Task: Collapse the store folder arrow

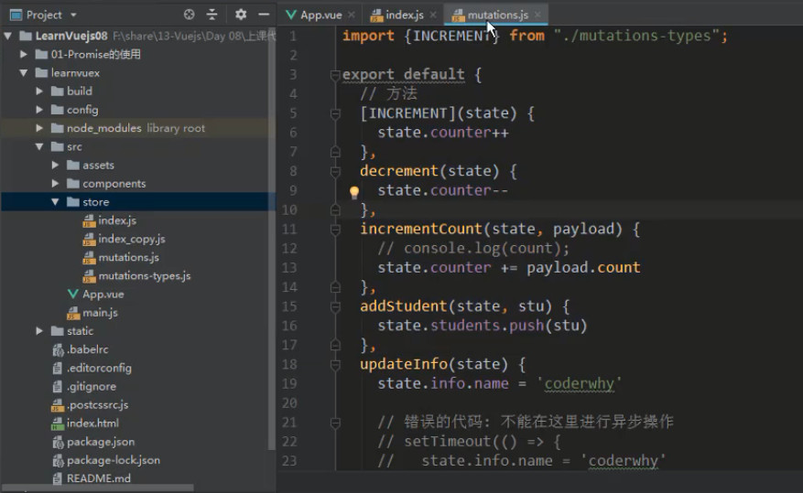Action: click(55, 201)
